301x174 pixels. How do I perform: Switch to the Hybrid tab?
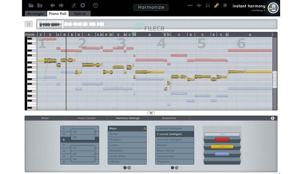(80, 14)
